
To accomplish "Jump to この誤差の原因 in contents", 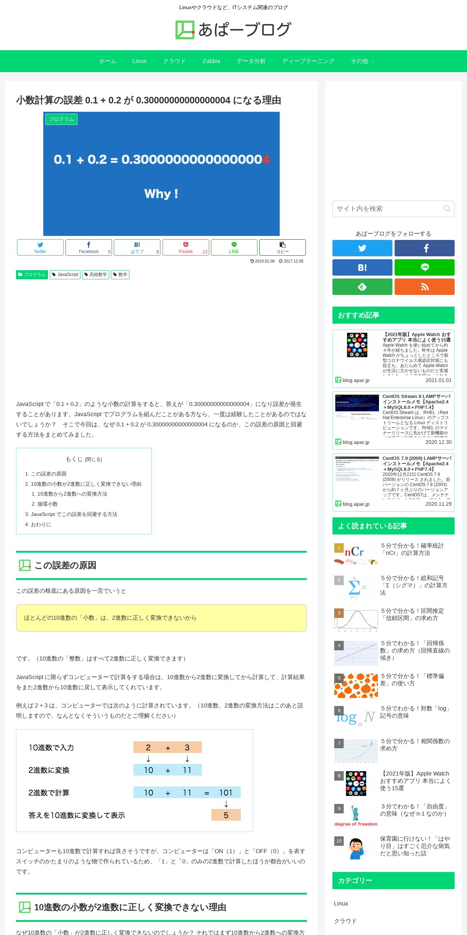I will (48, 474).
